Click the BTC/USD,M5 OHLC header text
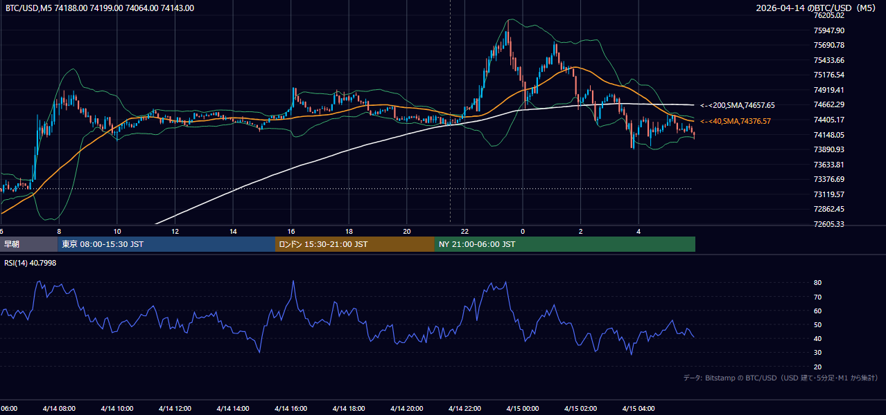 (100, 8)
